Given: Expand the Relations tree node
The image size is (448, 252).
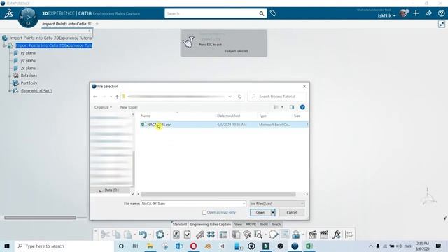Looking at the screenshot, I should (9, 76).
